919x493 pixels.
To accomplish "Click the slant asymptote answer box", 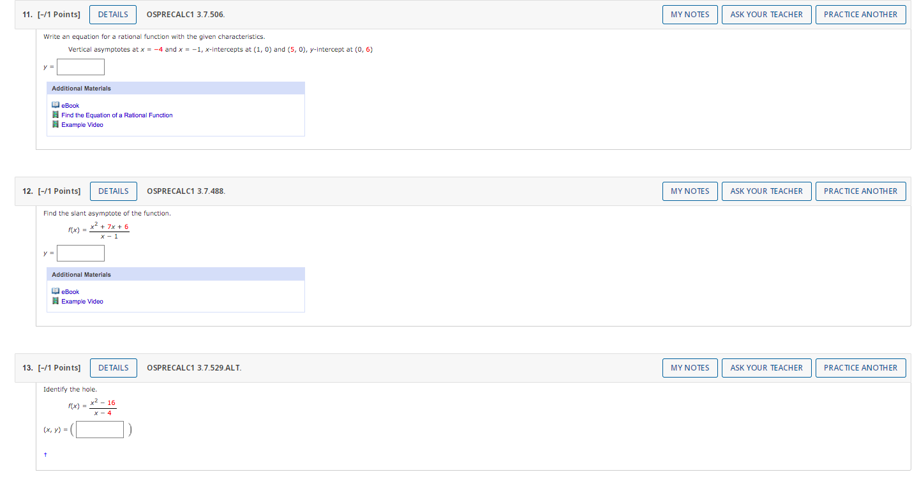I will coord(80,253).
